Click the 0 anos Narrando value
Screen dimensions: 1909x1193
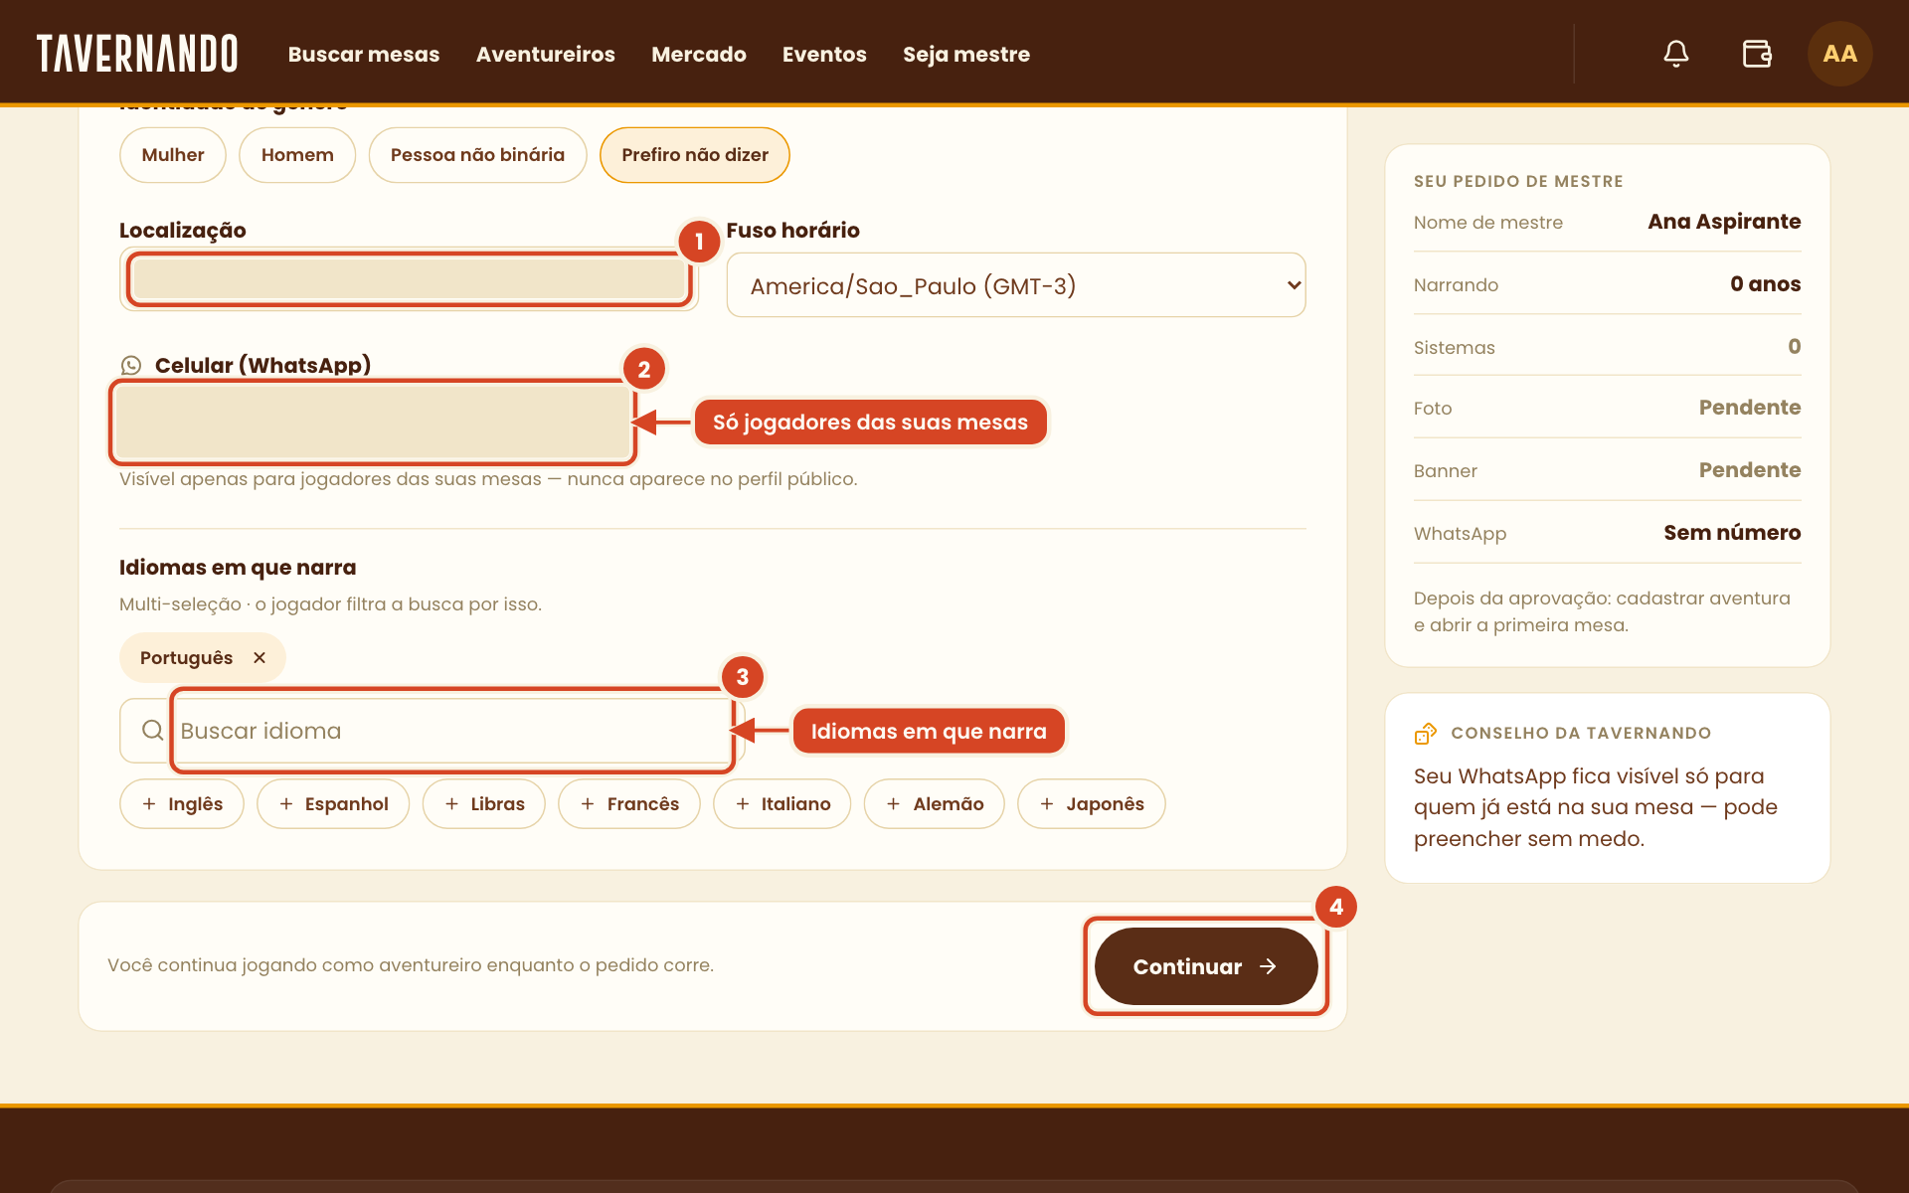tap(1766, 284)
